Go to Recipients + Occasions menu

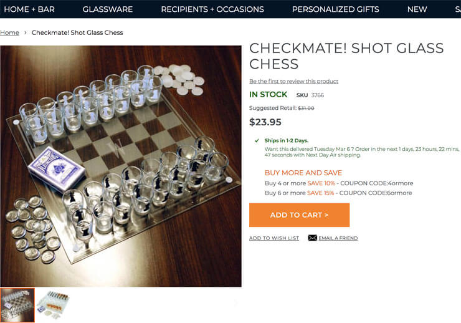212,9
